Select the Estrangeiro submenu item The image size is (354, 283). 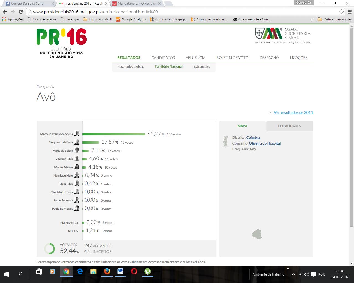[202, 67]
